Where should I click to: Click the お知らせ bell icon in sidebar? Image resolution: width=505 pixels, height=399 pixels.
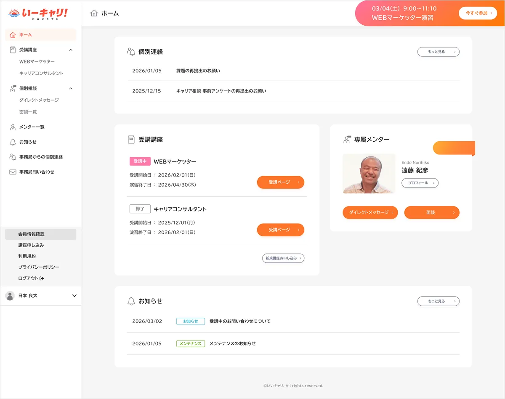[x=13, y=142]
